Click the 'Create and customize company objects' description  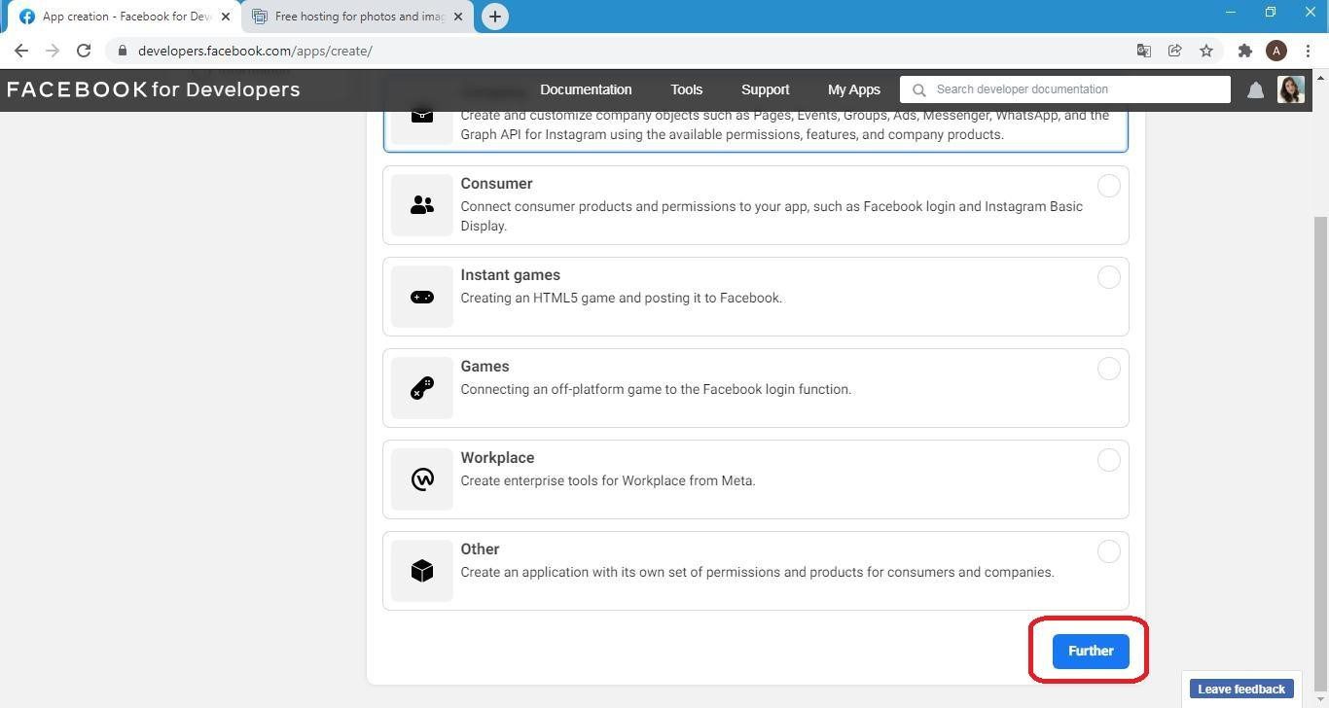coord(784,124)
